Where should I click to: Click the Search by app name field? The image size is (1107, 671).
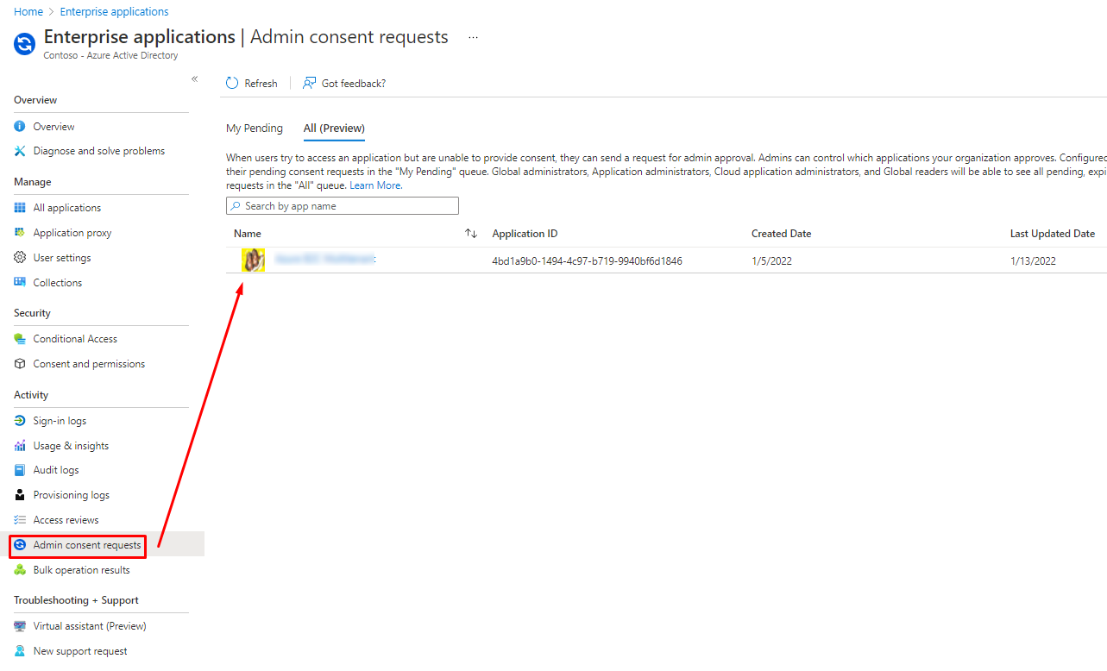pyautogui.click(x=343, y=206)
